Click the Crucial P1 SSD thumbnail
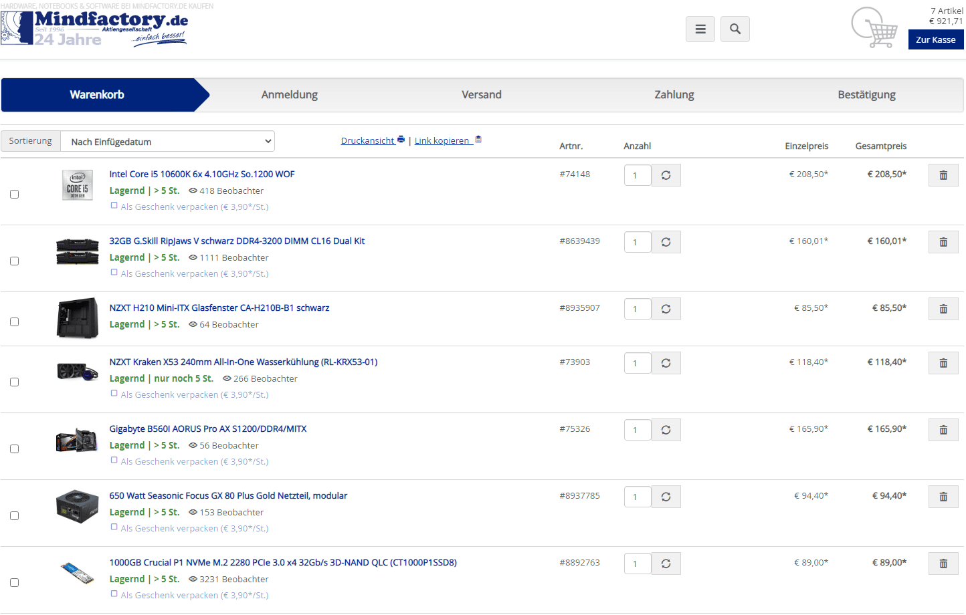Image resolution: width=966 pixels, height=615 pixels. [78, 573]
